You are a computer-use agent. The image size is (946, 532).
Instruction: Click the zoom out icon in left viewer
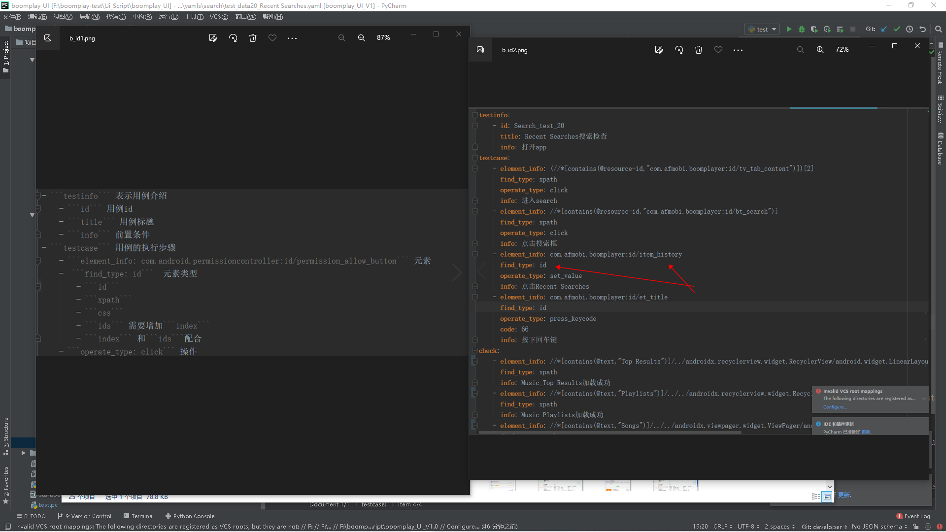(342, 37)
